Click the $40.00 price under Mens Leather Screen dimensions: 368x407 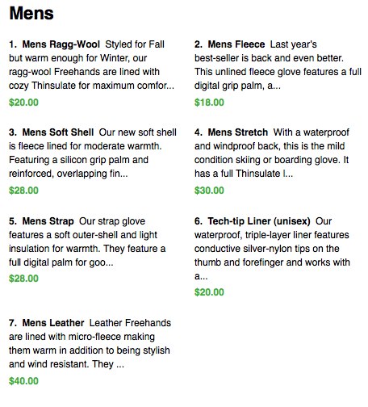23,381
